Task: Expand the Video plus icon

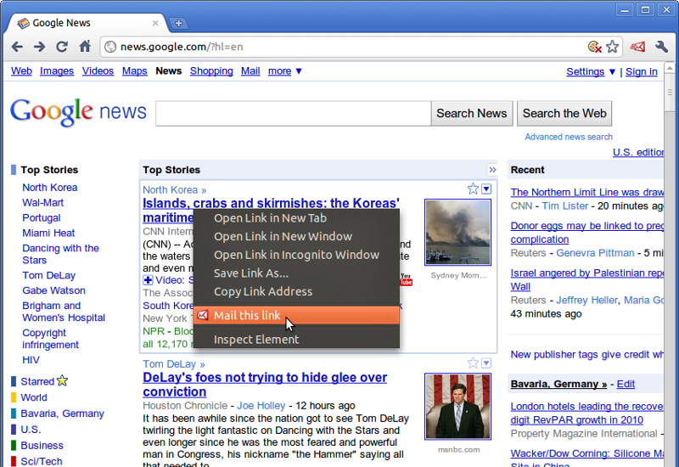Action: [x=148, y=280]
